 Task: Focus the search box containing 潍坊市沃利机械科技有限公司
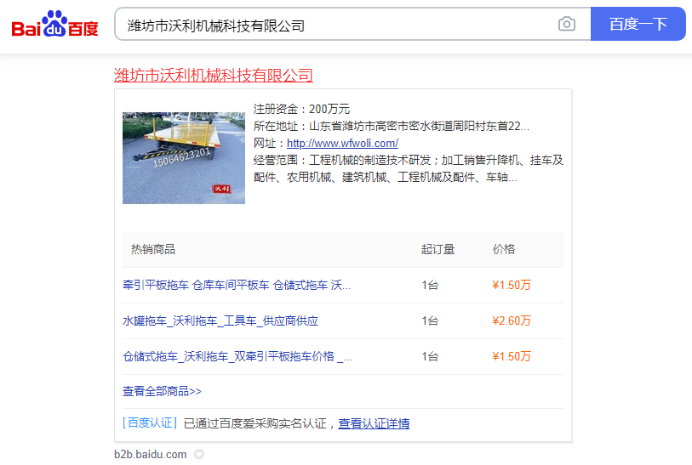(336, 25)
